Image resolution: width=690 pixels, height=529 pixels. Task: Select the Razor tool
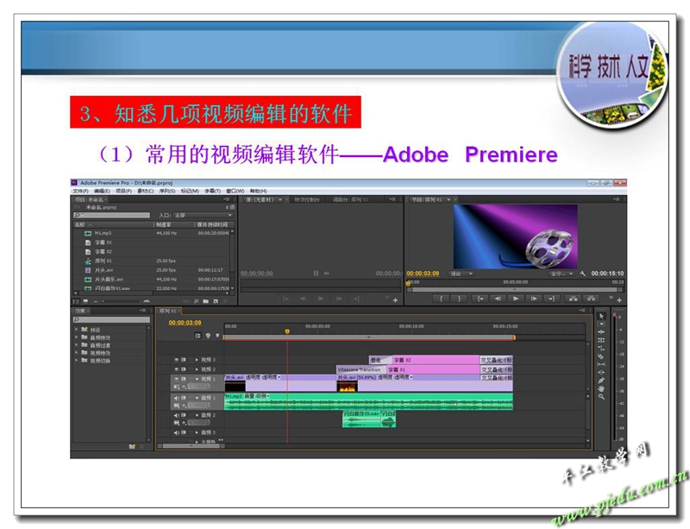(x=601, y=356)
